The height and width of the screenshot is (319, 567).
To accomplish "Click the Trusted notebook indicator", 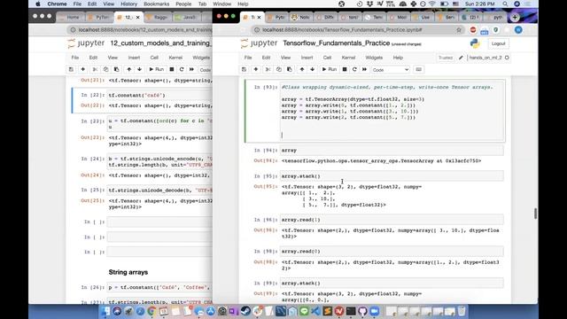I will (446, 58).
